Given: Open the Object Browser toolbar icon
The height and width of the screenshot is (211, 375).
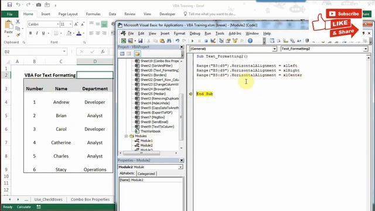Looking at the screenshot, I should pos(235,40).
